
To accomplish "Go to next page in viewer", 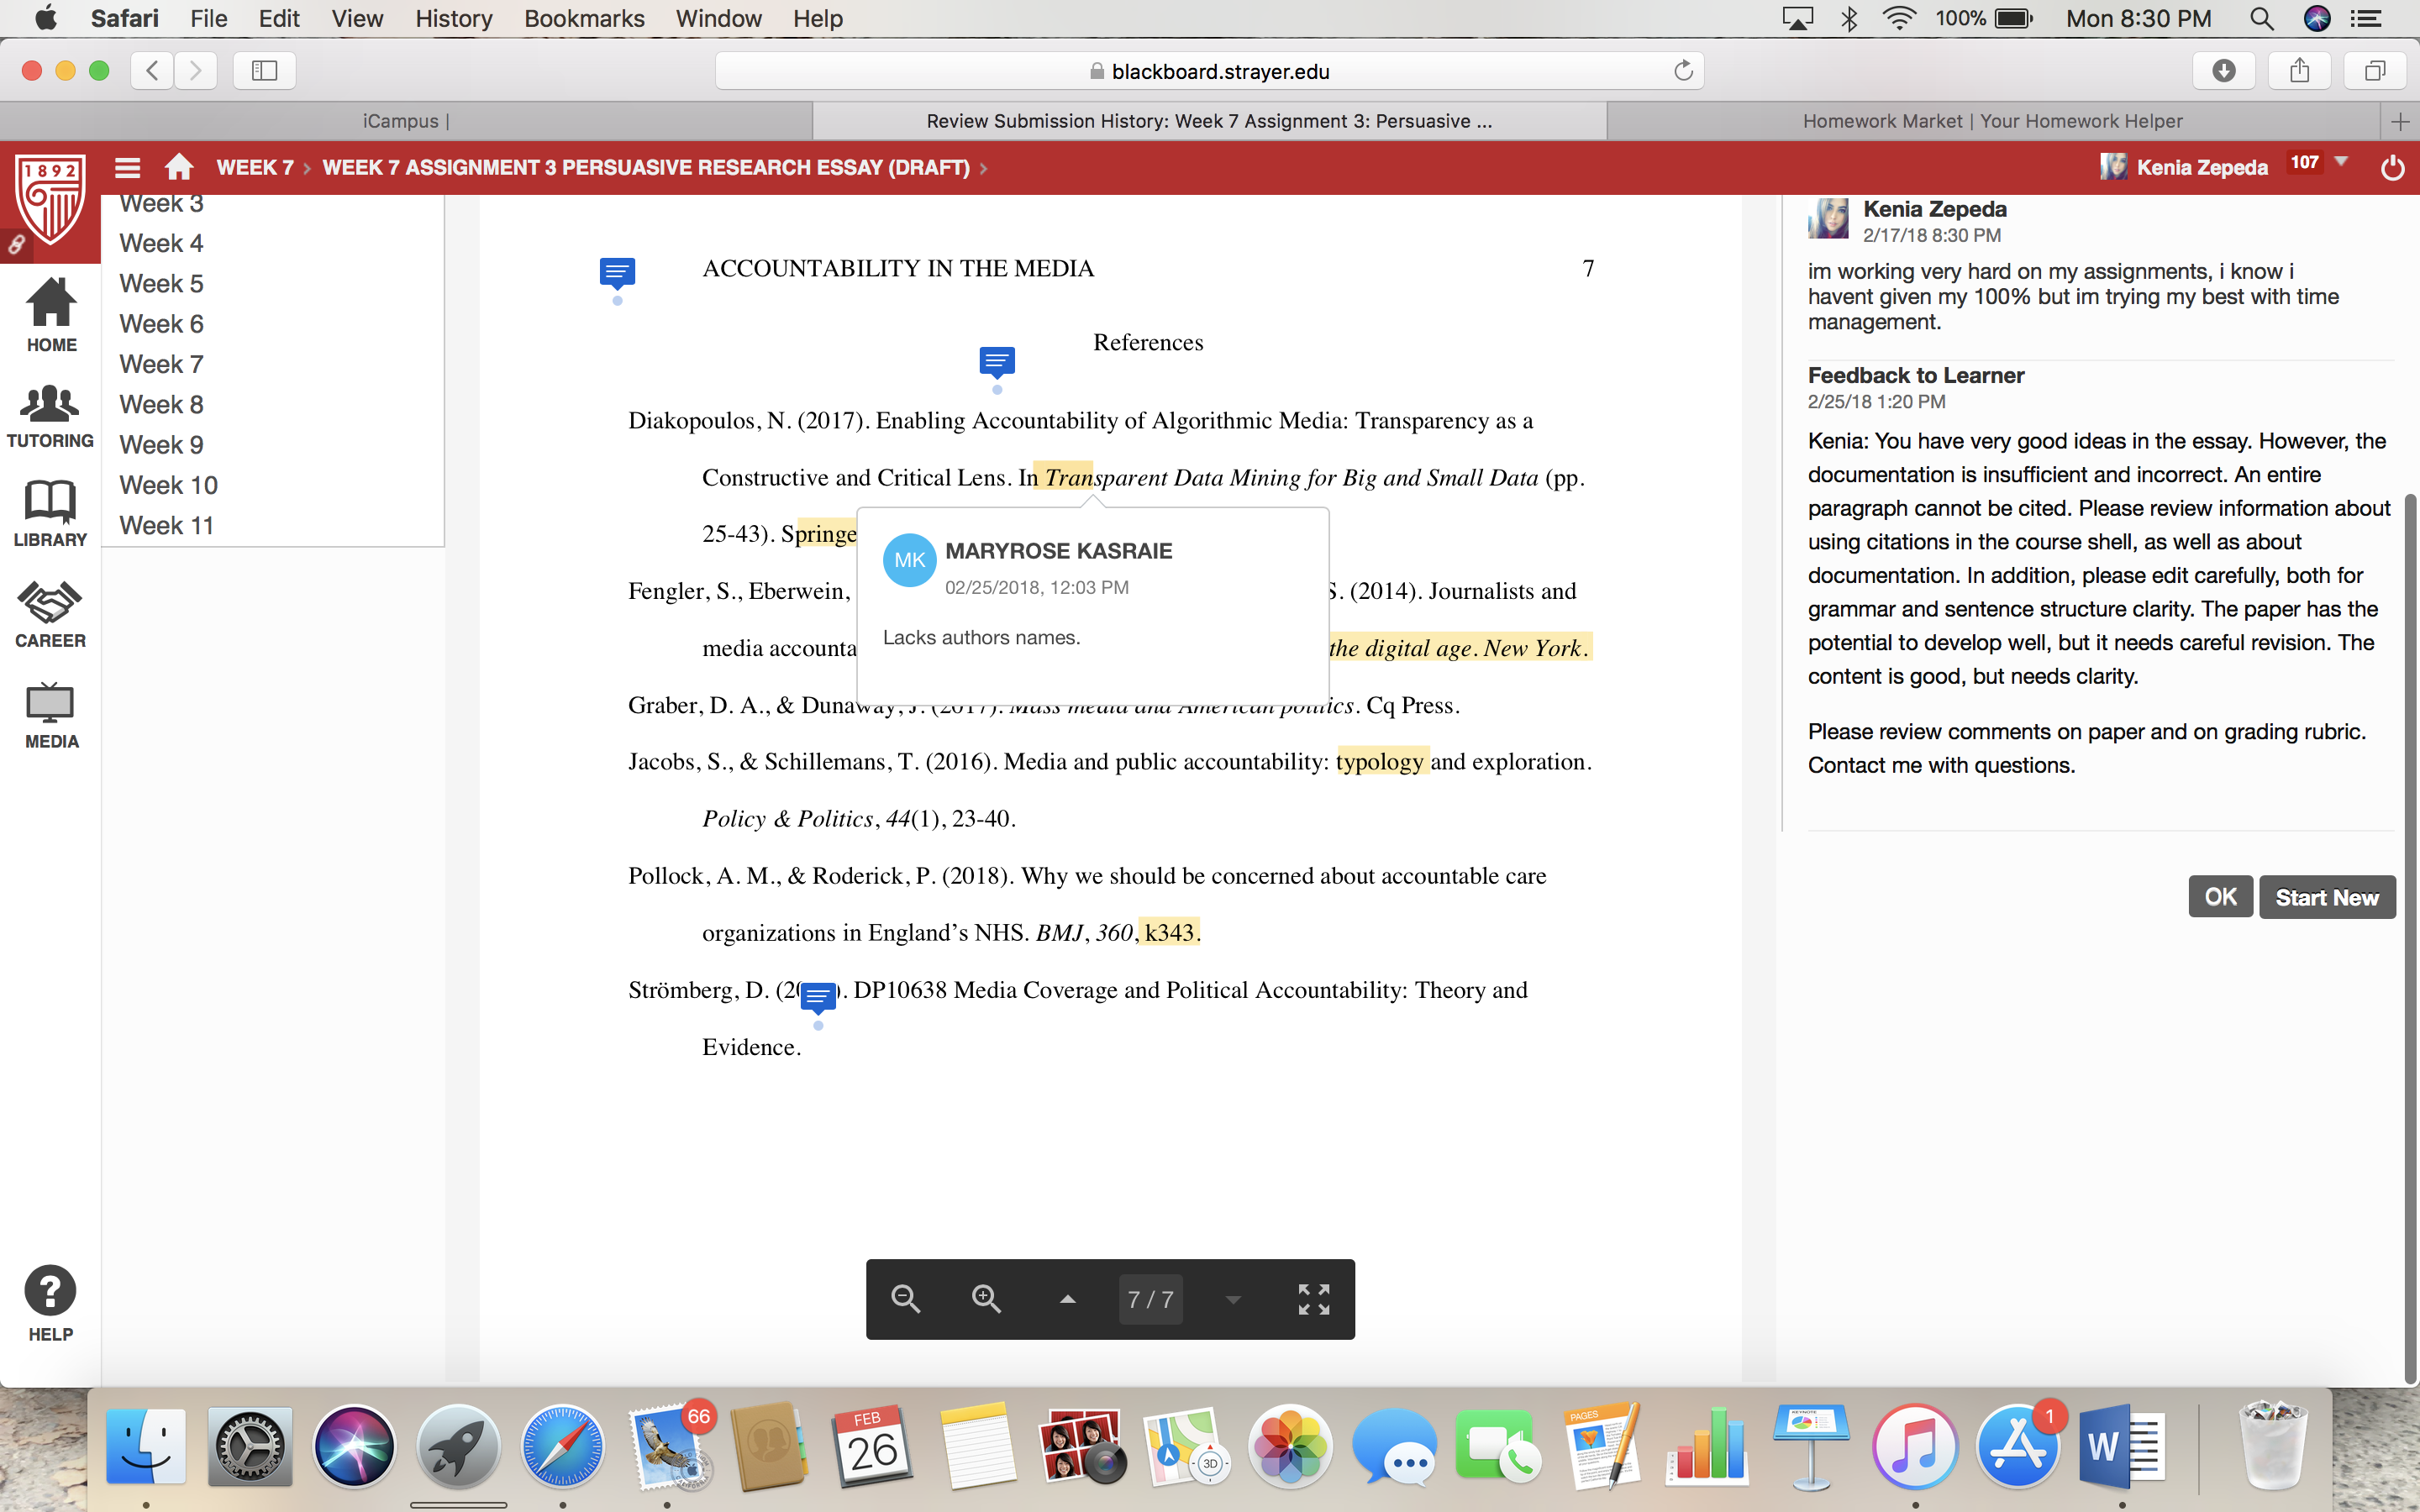I will click(x=1233, y=1299).
